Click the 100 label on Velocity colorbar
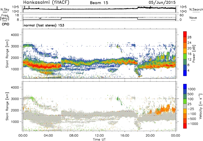203x141 pixels. [x=191, y=99]
